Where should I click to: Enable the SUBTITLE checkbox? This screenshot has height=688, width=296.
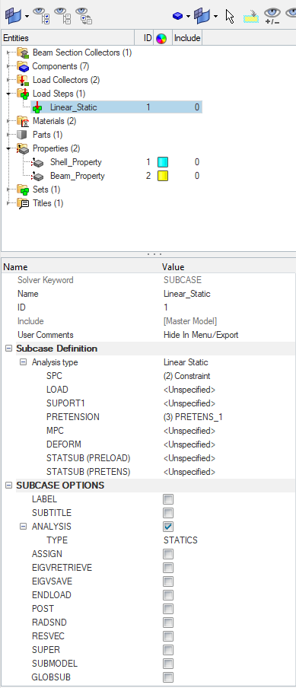[x=168, y=513]
